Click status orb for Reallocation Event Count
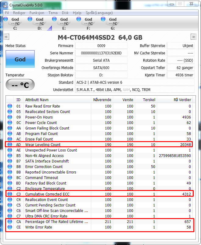This screenshot has width=201, height=245. [10, 199]
